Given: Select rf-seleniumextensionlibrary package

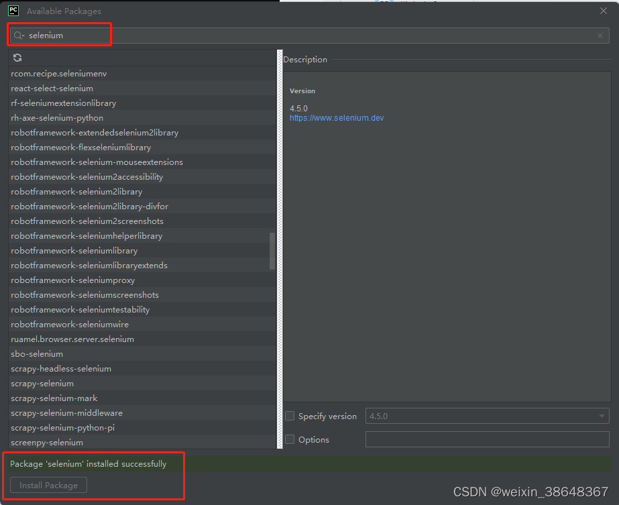Looking at the screenshot, I should tap(142, 103).
